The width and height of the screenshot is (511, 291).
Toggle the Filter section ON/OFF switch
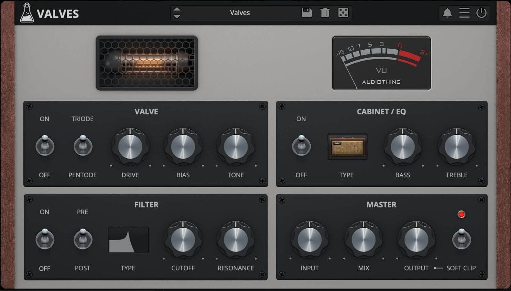click(45, 239)
